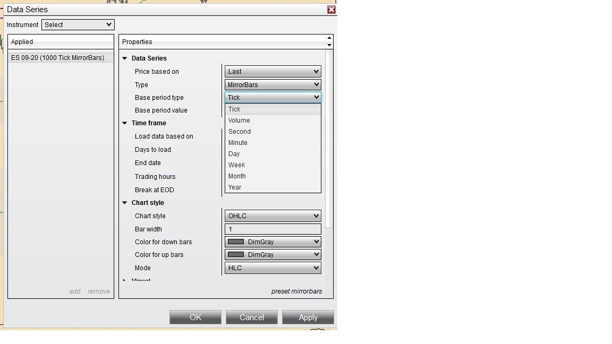Click the Bar width input field
Screen dimensions: 612x344
(x=273, y=229)
